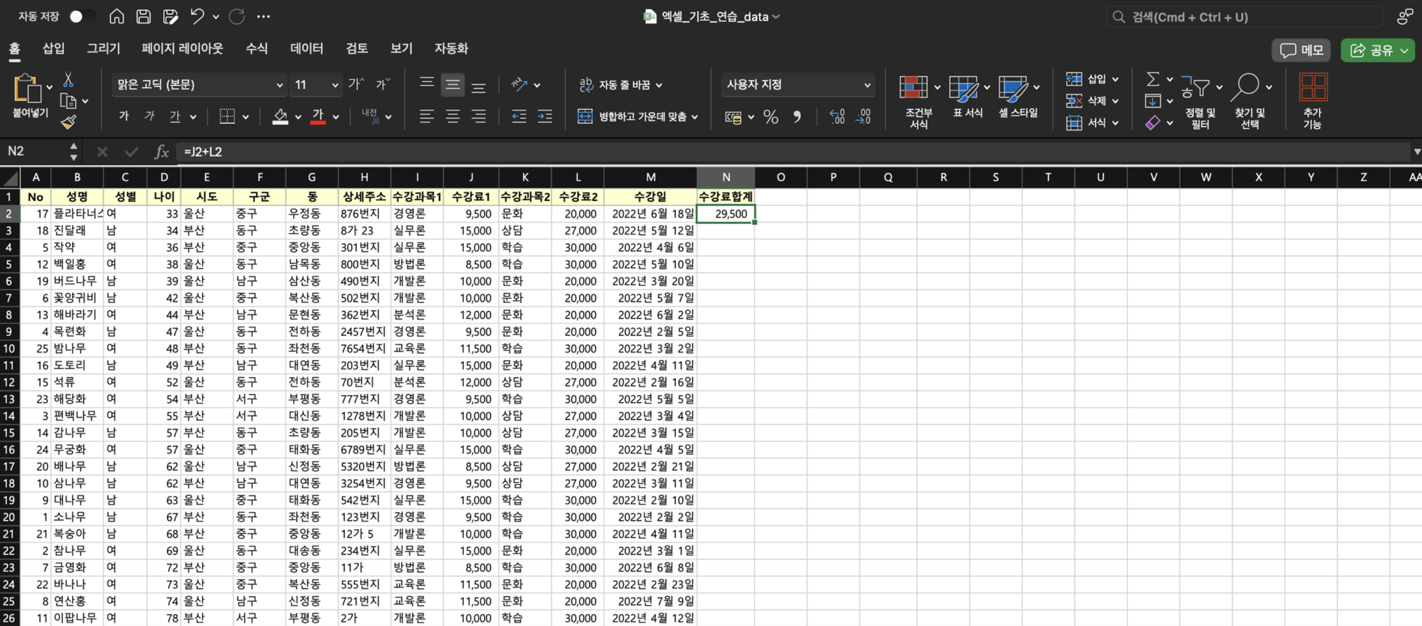Expand the font size dropdown
Image resolution: width=1422 pixels, height=626 pixels.
point(335,85)
